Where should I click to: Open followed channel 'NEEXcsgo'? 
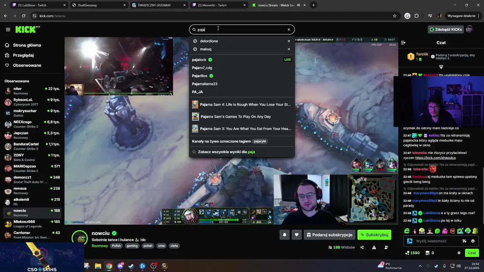(x=32, y=124)
